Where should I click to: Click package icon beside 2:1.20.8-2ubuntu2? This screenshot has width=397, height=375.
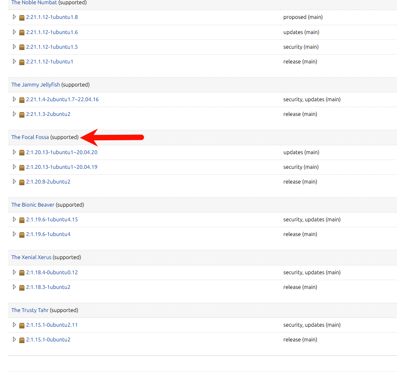[x=22, y=182]
